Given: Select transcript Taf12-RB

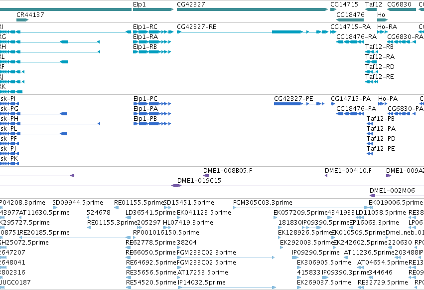Looking at the screenshot, I should (x=372, y=52).
